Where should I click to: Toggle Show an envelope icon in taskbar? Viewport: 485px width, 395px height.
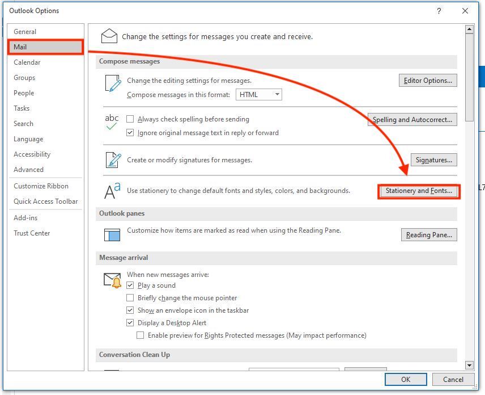pyautogui.click(x=130, y=310)
